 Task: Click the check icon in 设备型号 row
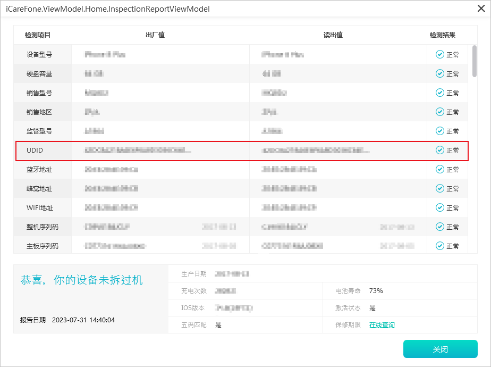[439, 55]
